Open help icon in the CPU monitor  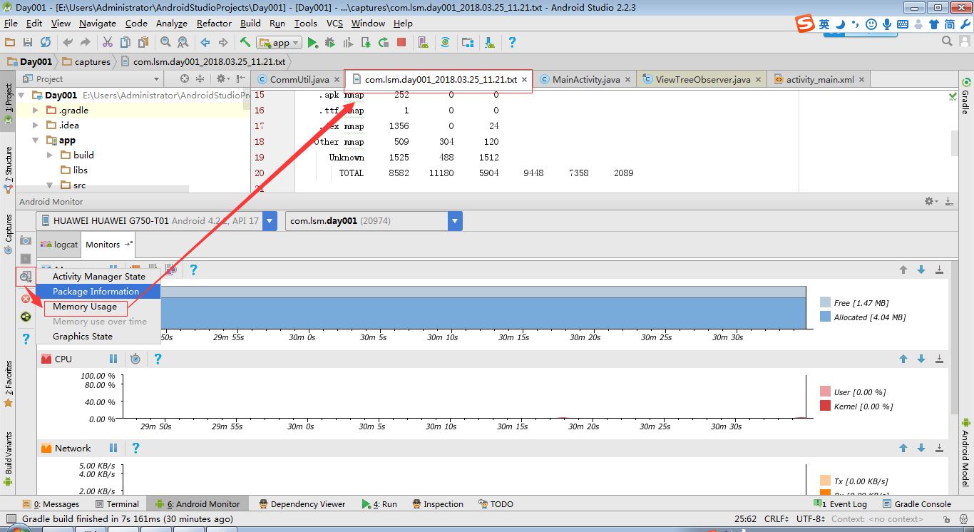(158, 359)
